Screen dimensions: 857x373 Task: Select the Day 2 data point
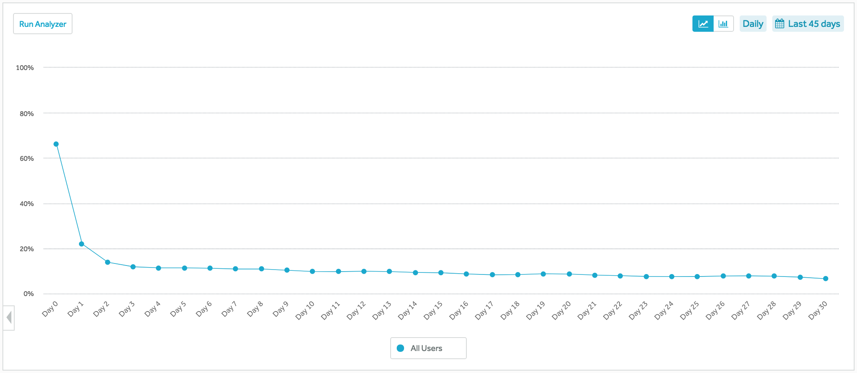coord(108,262)
